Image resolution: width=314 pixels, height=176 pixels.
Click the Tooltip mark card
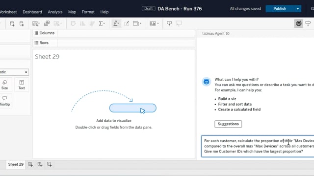point(5,101)
